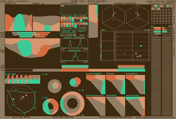Click the B vertex label on polar chart
The width and height of the screenshot is (176, 119).
pos(24,114)
